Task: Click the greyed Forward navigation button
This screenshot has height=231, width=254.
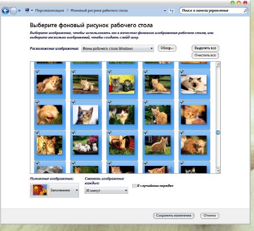Action: (14, 11)
